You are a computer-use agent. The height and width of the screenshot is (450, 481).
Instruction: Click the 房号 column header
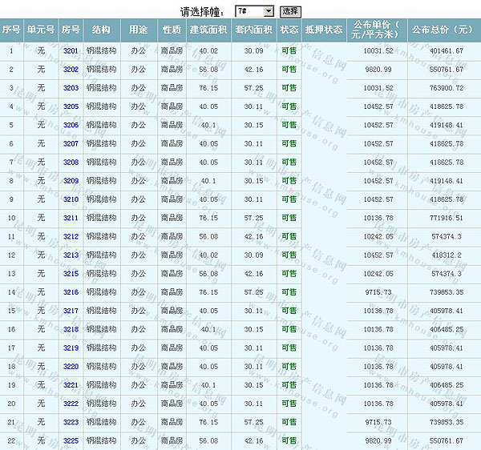pos(71,30)
